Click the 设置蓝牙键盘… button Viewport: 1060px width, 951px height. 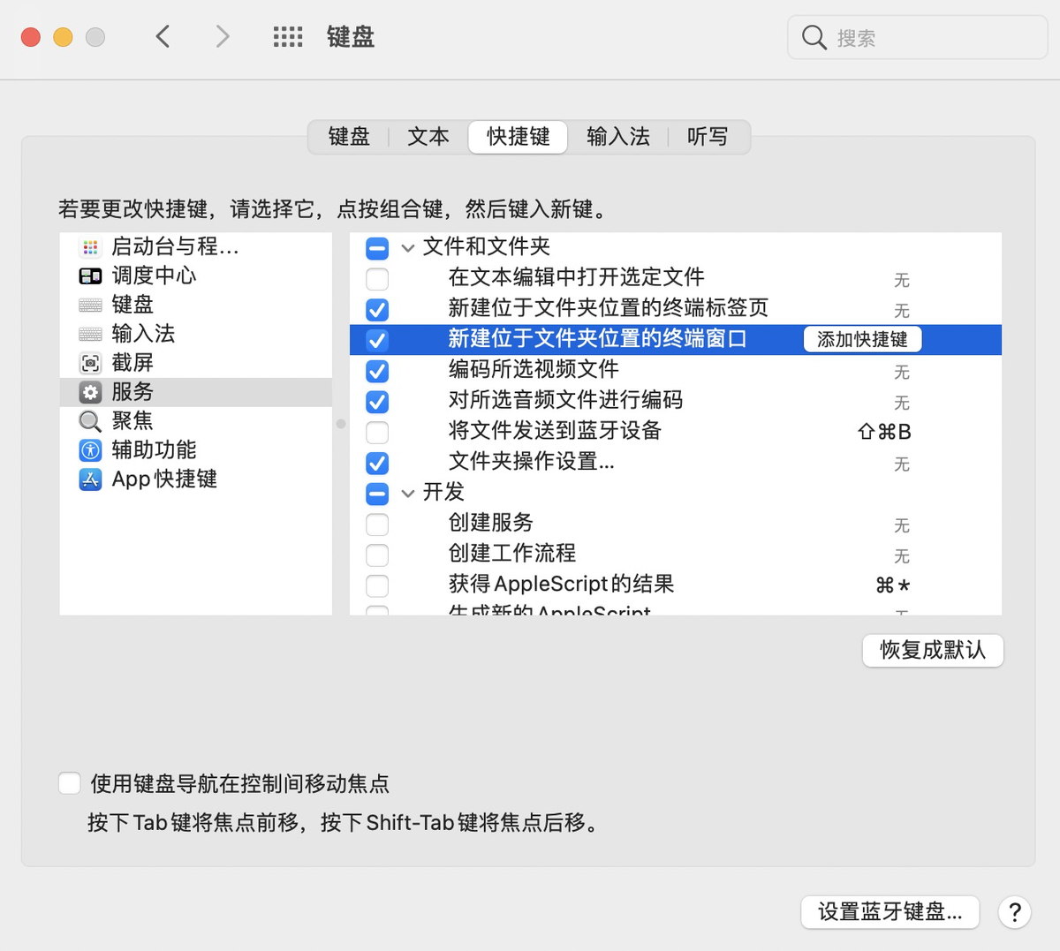click(x=890, y=912)
